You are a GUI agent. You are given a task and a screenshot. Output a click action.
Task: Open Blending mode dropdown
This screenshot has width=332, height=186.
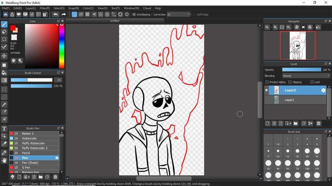click(x=306, y=76)
